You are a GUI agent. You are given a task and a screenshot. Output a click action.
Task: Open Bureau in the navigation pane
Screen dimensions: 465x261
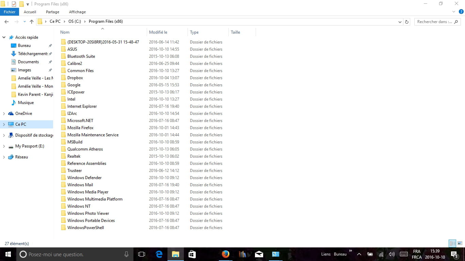point(24,46)
